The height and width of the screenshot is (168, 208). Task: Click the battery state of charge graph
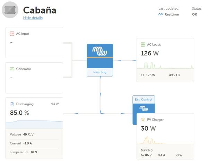(34, 124)
